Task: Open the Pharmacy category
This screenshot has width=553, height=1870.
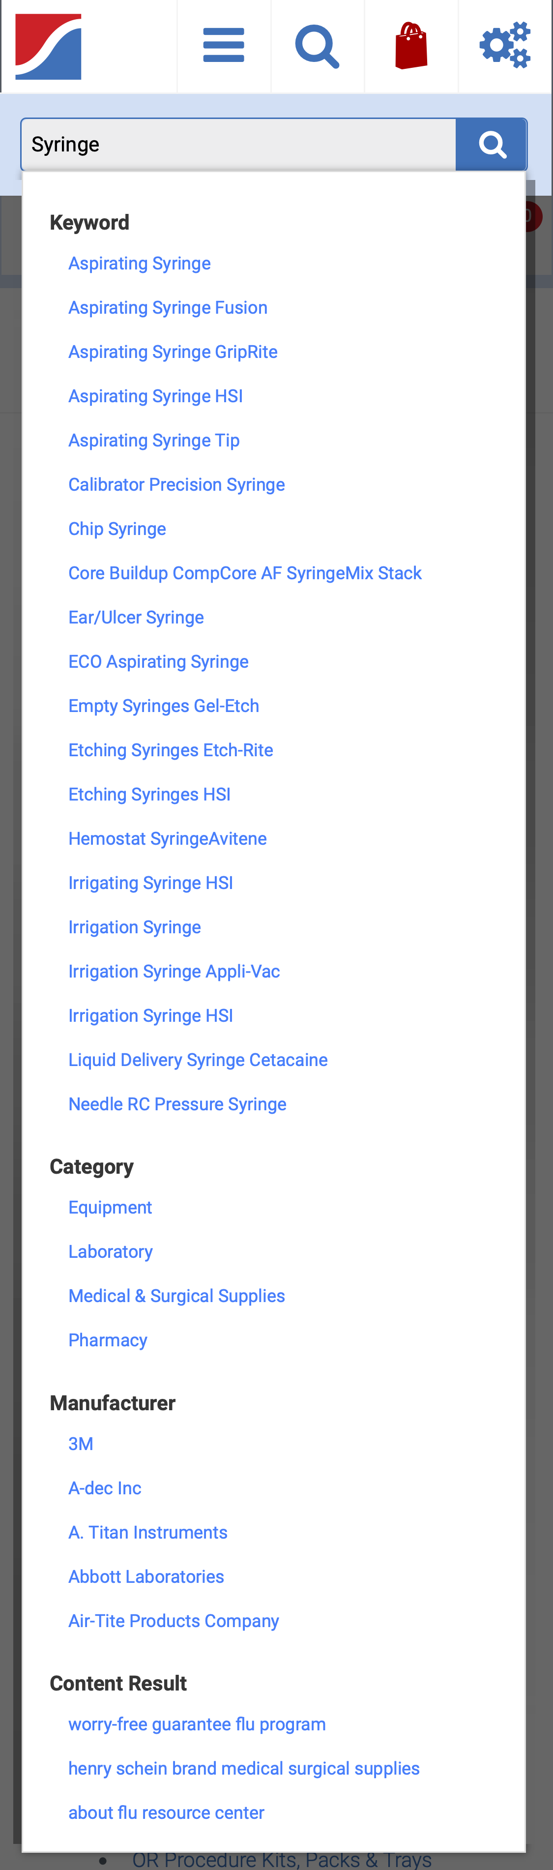Action: tap(108, 1340)
